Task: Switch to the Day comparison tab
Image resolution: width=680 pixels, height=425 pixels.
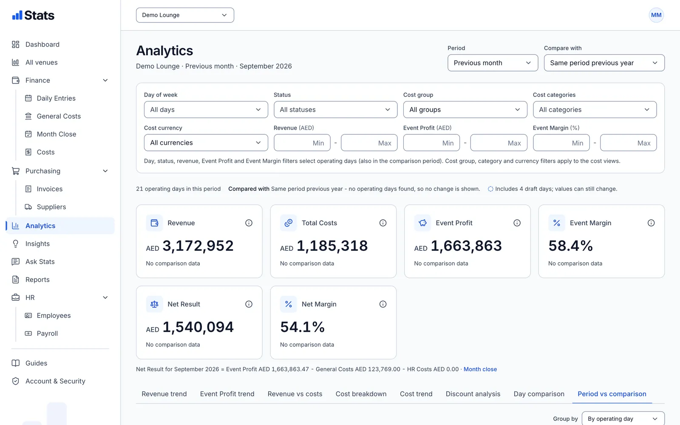Action: point(539,394)
